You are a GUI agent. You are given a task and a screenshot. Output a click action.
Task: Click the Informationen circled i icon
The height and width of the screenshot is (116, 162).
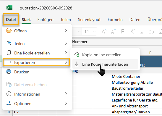tap(9, 94)
